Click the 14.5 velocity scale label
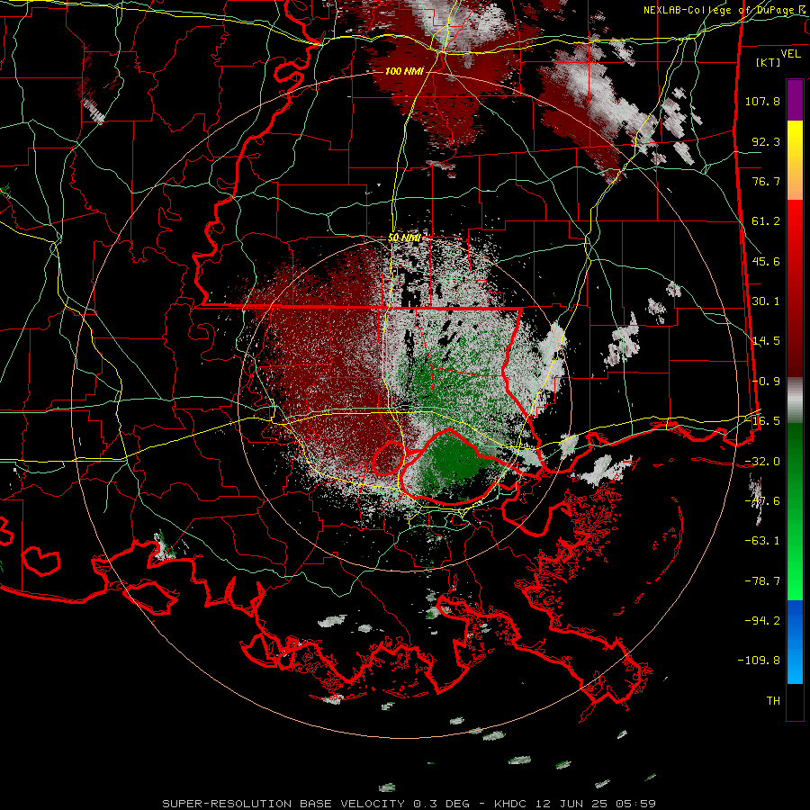The width and height of the screenshot is (810, 810). 766,340
